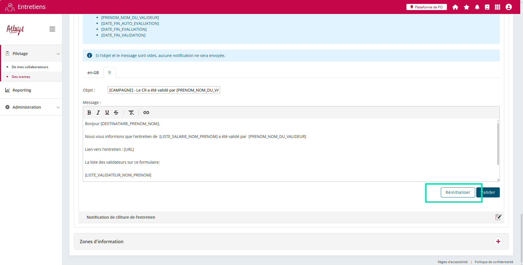Image resolution: width=523 pixels, height=265 pixels.
Task: Open favorites star icon in header
Action: tap(467, 7)
